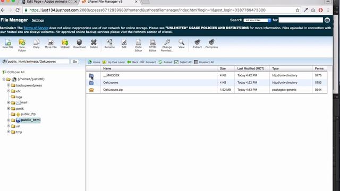Sort by the Type column header
The height and width of the screenshot is (191, 340).
tap(275, 68)
